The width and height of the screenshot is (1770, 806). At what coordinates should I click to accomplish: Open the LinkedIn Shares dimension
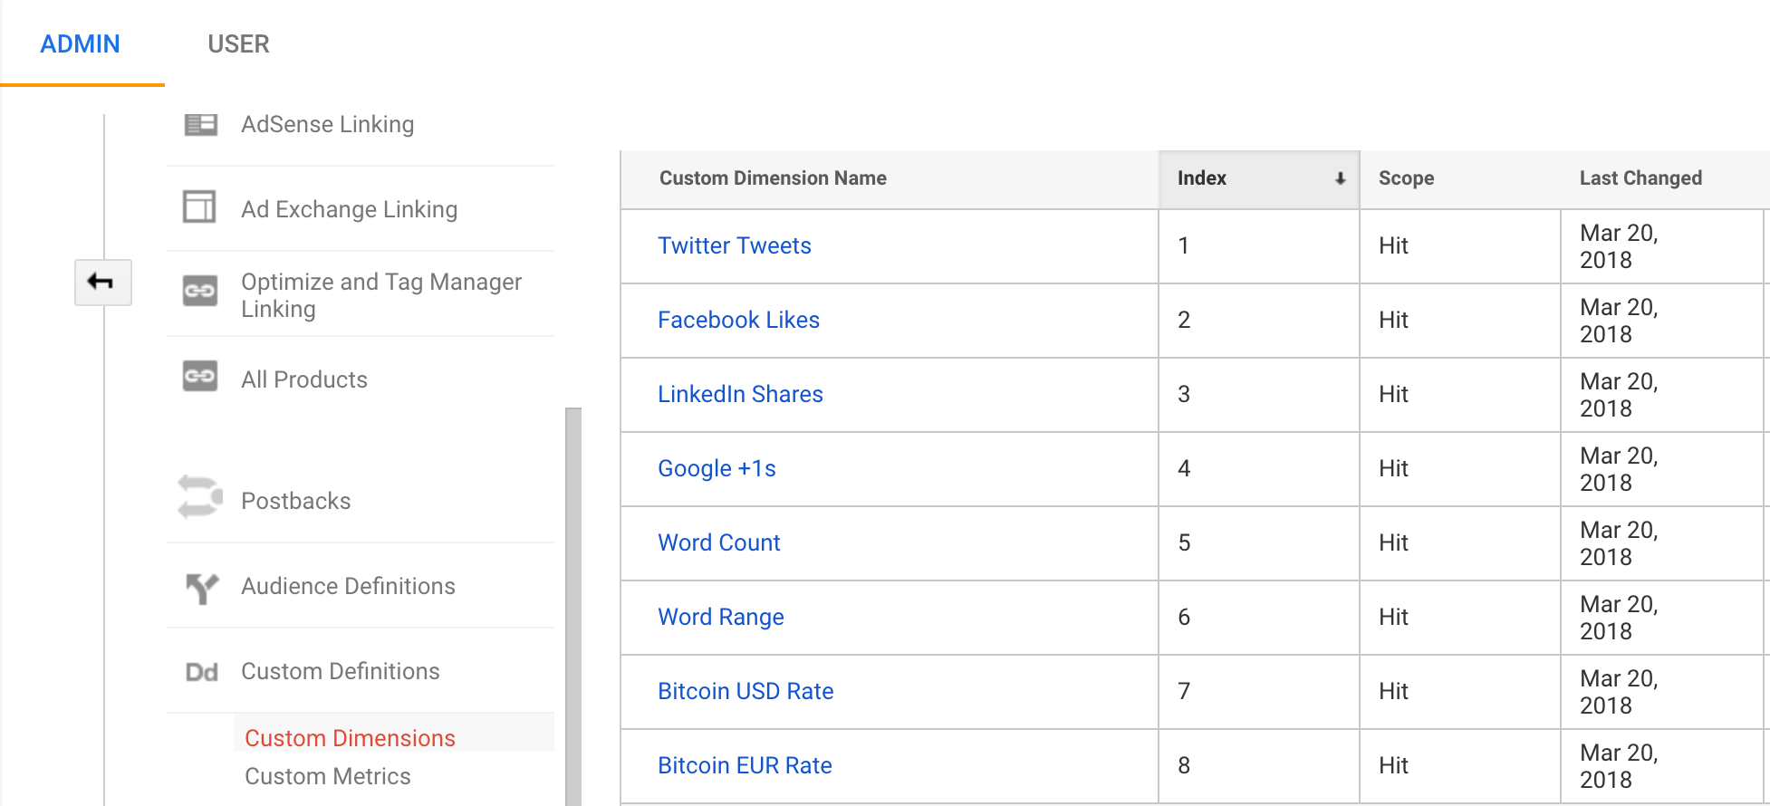tap(740, 394)
